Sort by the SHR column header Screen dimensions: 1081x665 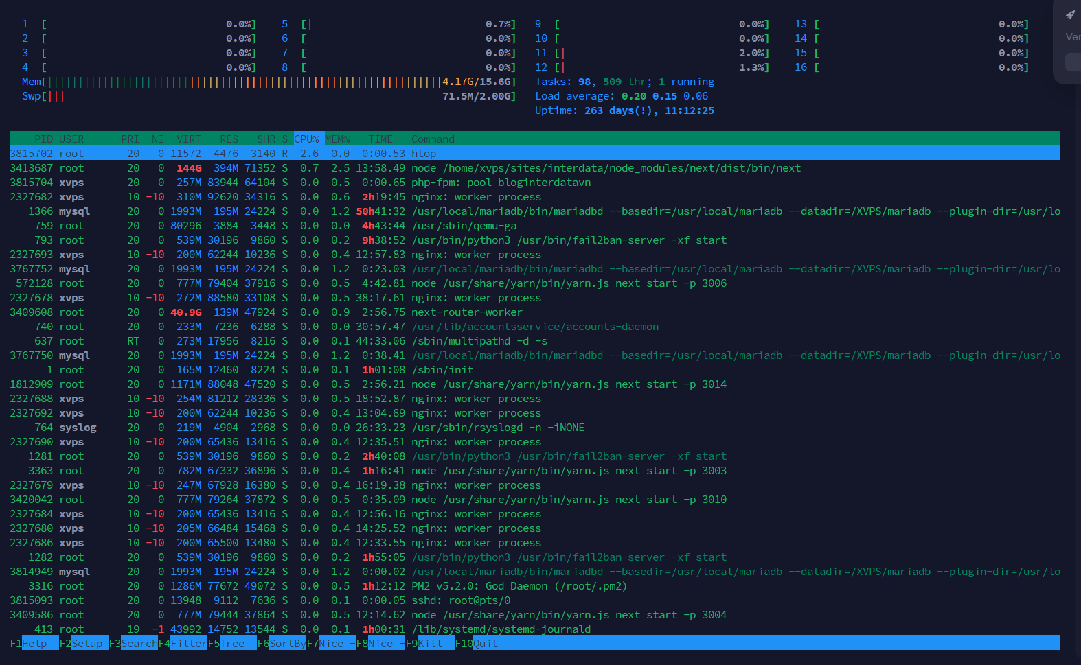tap(266, 139)
